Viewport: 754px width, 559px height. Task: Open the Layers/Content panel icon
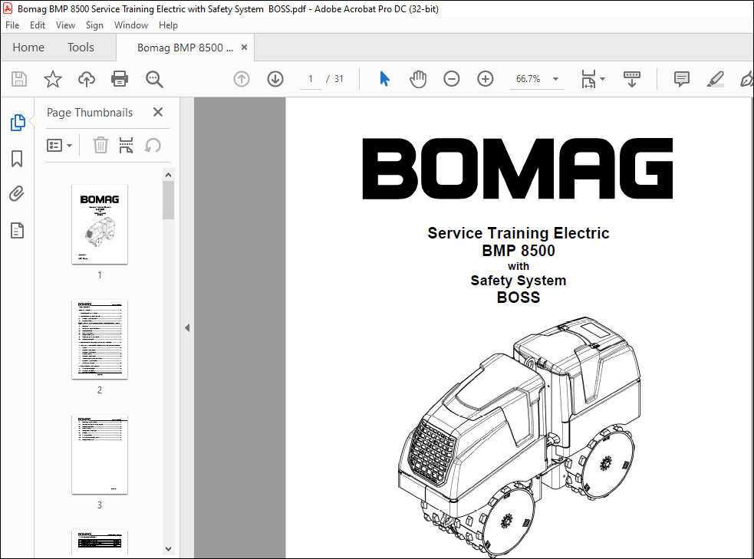[x=17, y=231]
